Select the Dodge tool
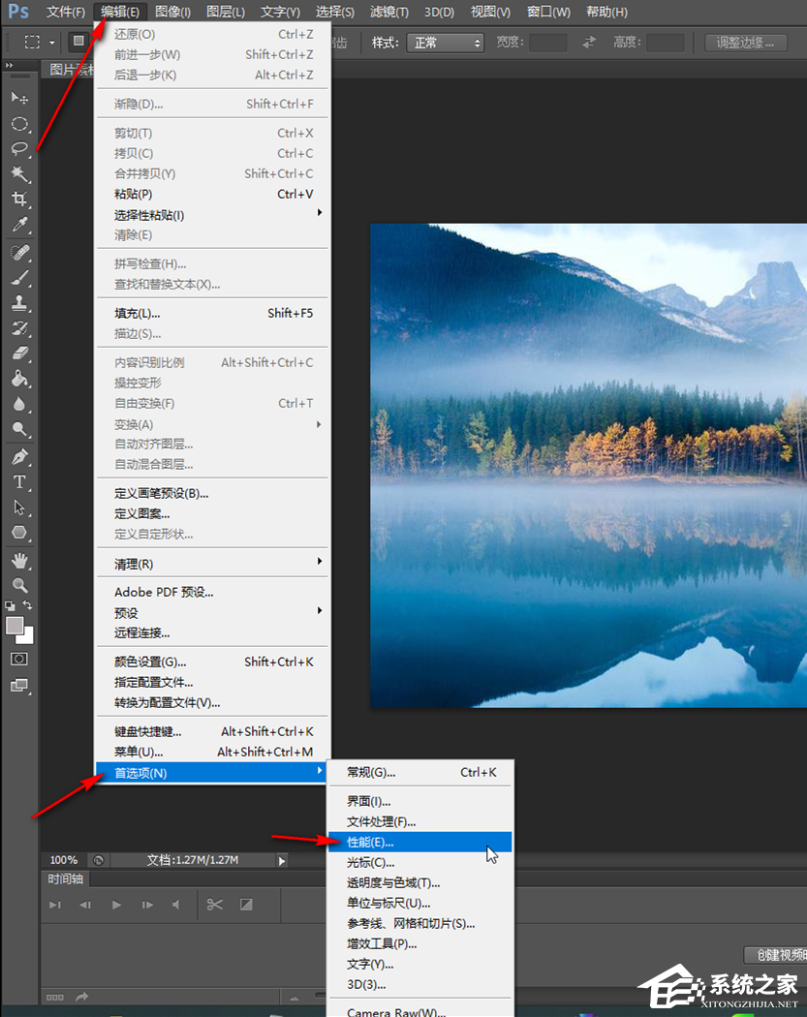Screen dimensions: 807x1017 coord(19,429)
